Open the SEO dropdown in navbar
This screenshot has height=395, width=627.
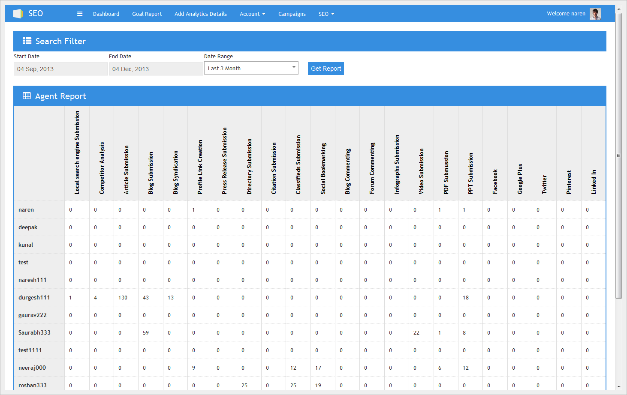[326, 14]
